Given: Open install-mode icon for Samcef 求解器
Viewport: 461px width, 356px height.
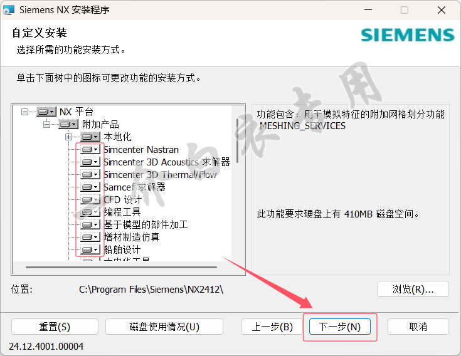Looking at the screenshot, I should pos(90,187).
